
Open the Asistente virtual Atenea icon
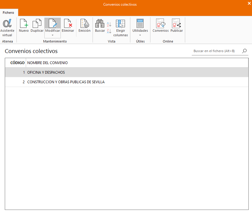(7, 24)
